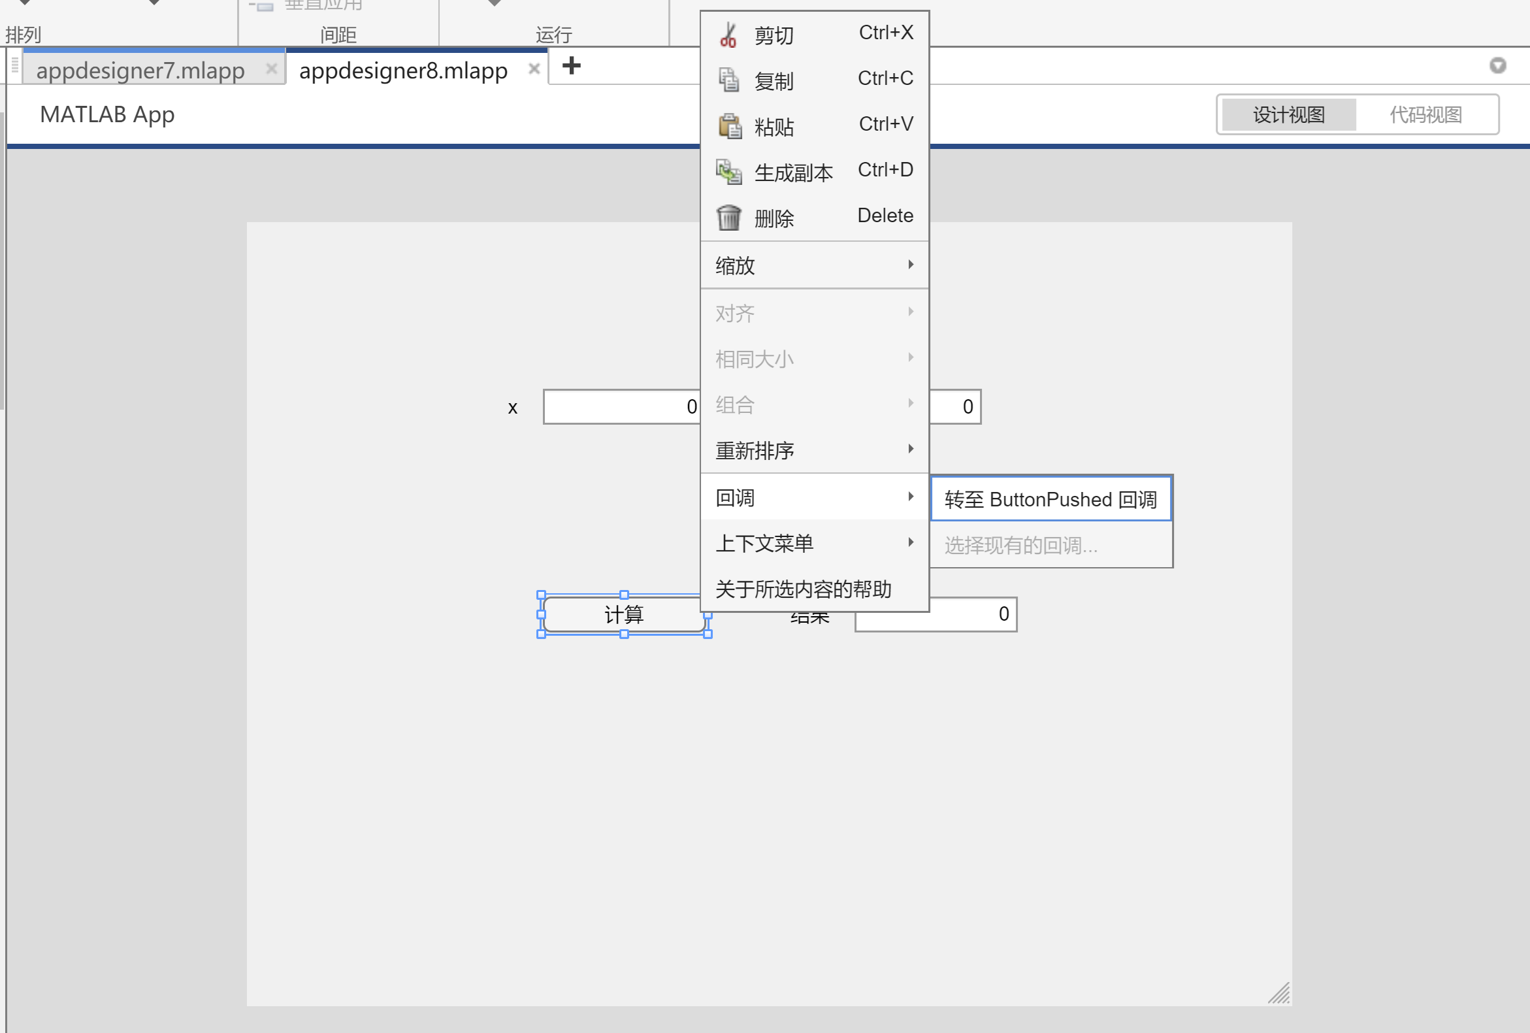Click the Duplicate (生成副本) icon

tap(729, 172)
